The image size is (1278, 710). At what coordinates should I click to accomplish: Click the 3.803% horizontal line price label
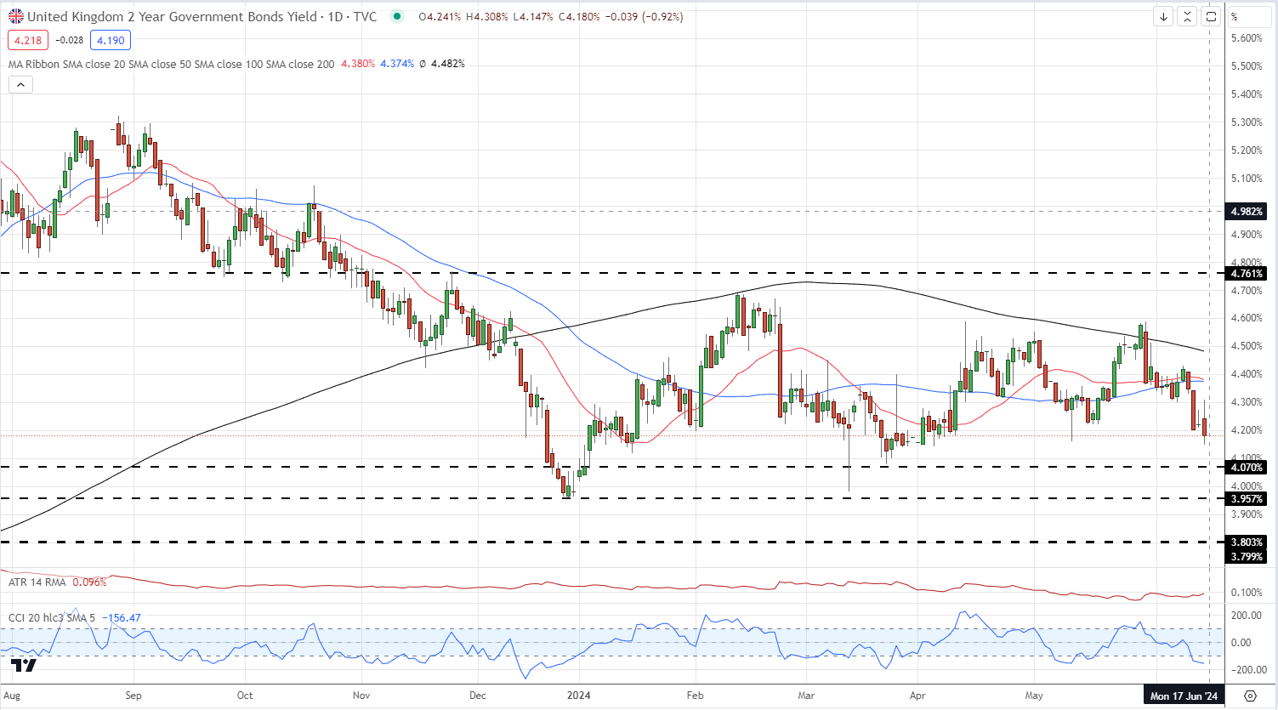pos(1247,542)
